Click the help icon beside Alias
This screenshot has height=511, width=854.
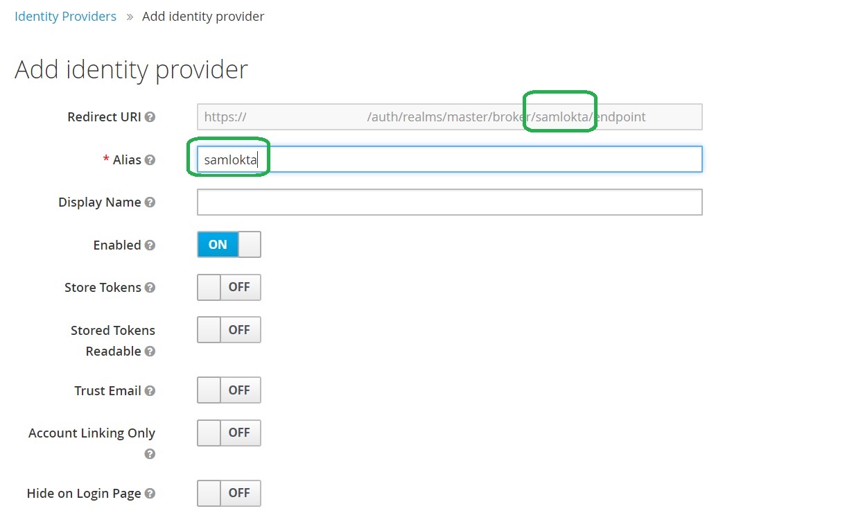point(150,160)
